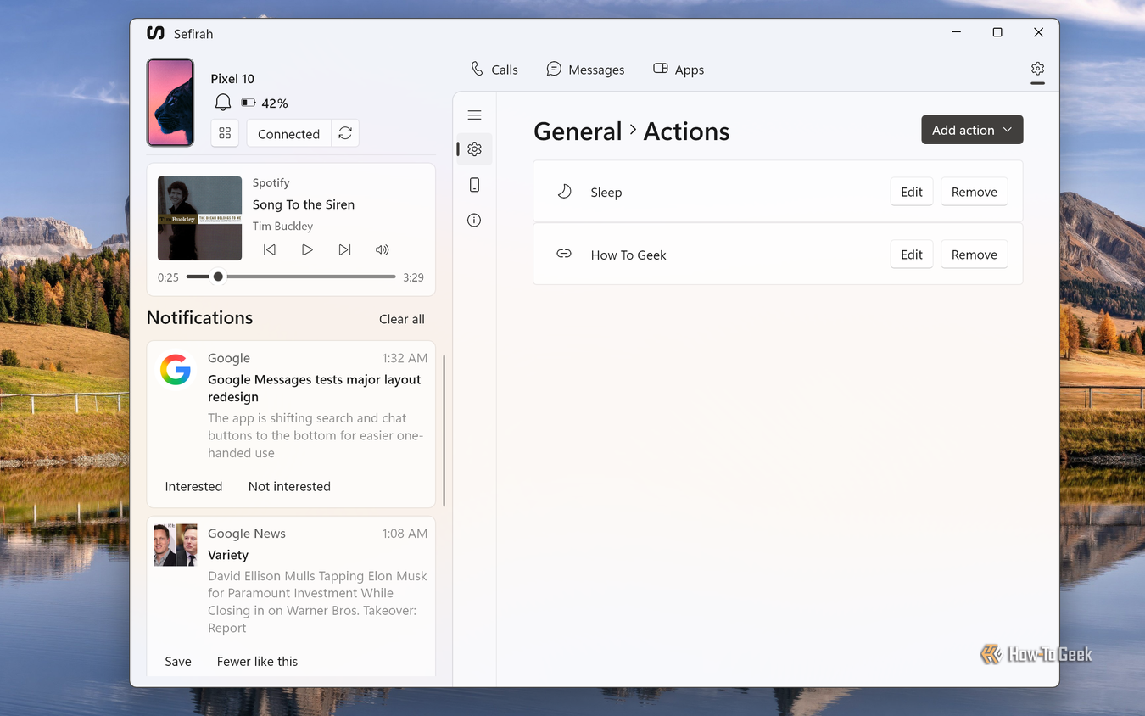Image resolution: width=1145 pixels, height=716 pixels.
Task: Open the Pixel 10 phone screen thumbnail
Action: pos(170,102)
